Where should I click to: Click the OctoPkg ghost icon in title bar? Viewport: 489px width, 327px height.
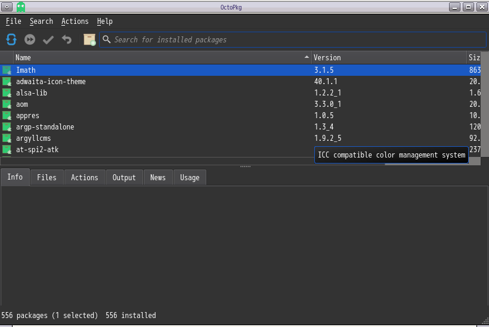click(21, 7)
